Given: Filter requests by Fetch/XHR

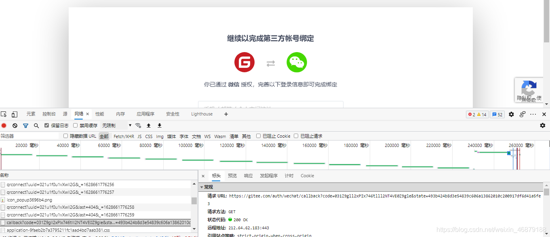Looking at the screenshot, I should (124, 136).
